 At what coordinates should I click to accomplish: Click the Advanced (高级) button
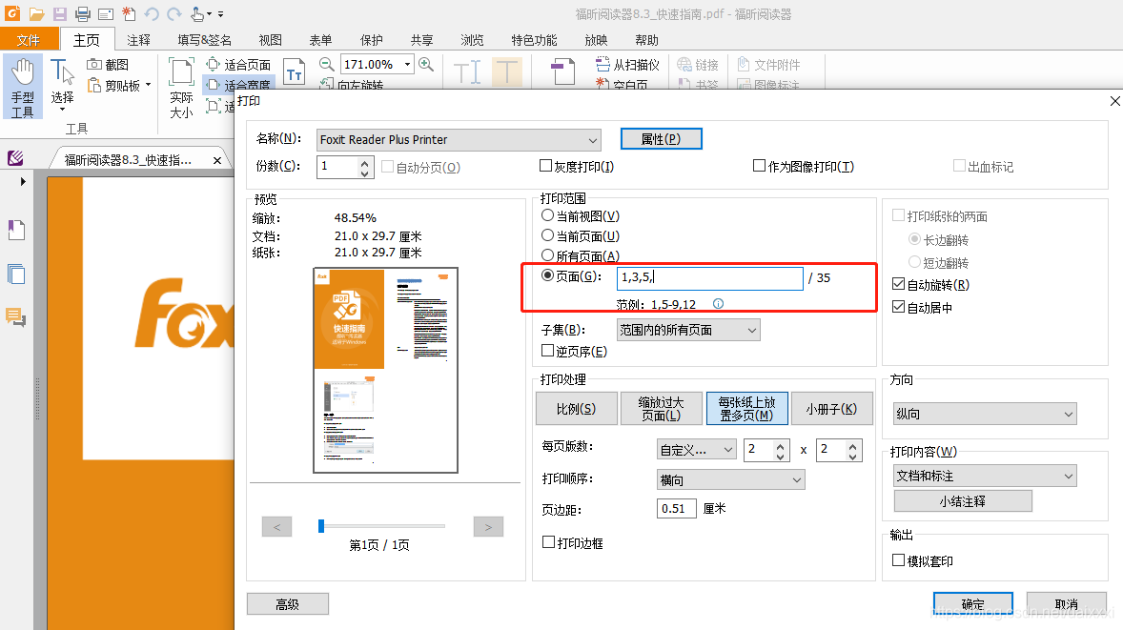click(288, 604)
